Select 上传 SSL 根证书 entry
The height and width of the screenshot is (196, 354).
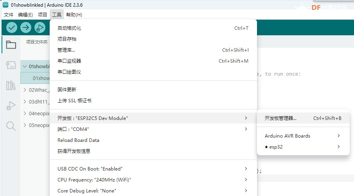[153, 100]
